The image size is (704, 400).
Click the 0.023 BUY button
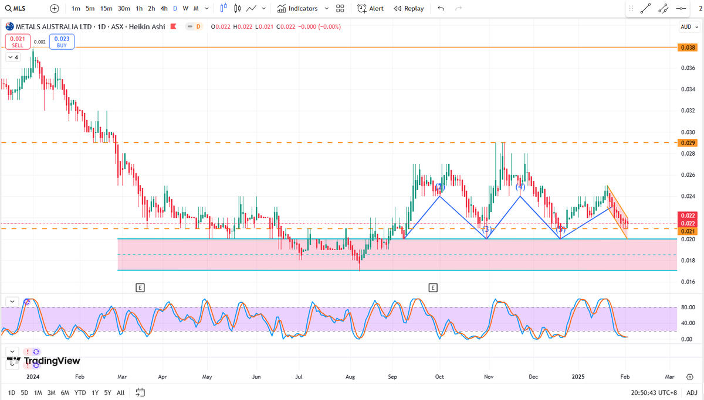pos(62,42)
